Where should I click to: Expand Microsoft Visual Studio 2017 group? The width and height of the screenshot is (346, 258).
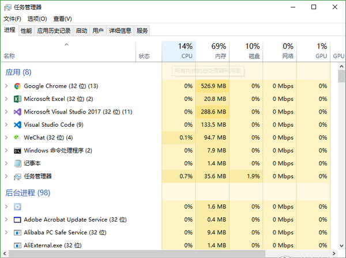pyautogui.click(x=6, y=112)
